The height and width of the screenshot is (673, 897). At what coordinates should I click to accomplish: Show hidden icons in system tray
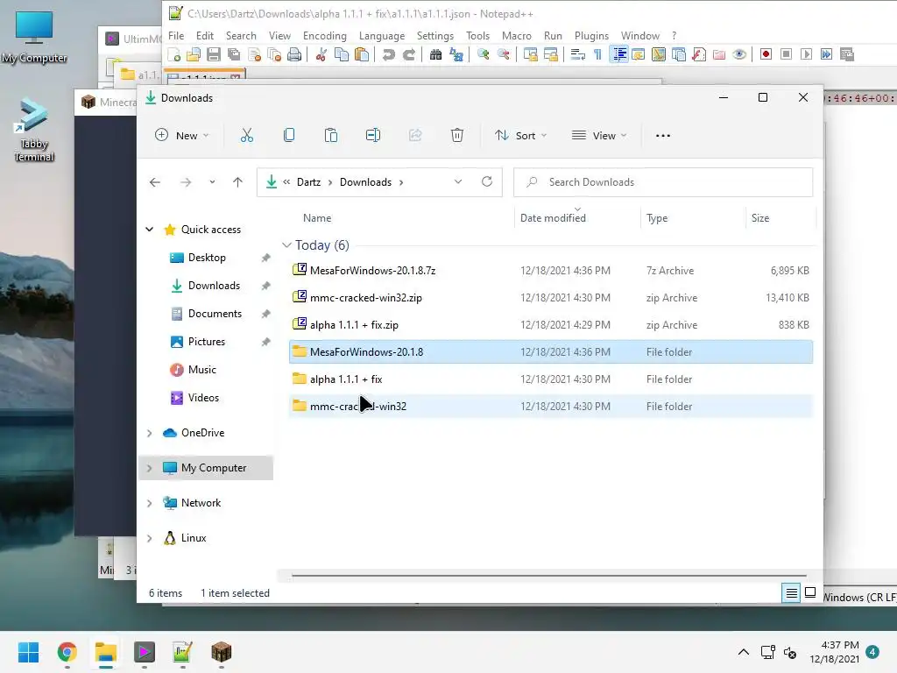[x=743, y=652]
